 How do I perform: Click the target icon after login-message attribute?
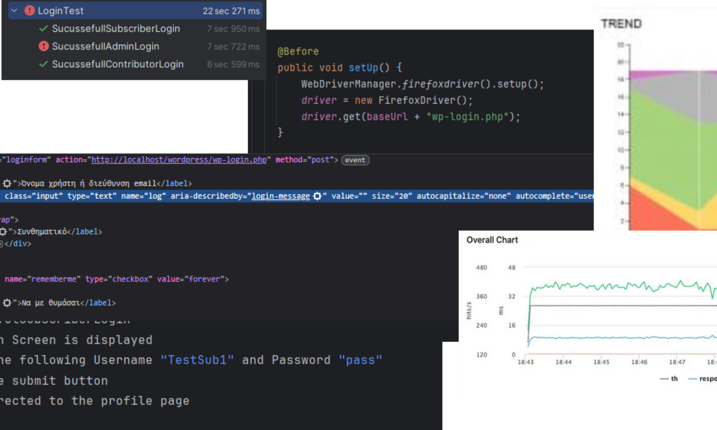coord(317,196)
